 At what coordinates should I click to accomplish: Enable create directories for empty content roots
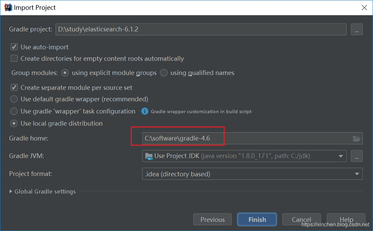pos(14,59)
